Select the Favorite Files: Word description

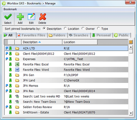[36, 70]
